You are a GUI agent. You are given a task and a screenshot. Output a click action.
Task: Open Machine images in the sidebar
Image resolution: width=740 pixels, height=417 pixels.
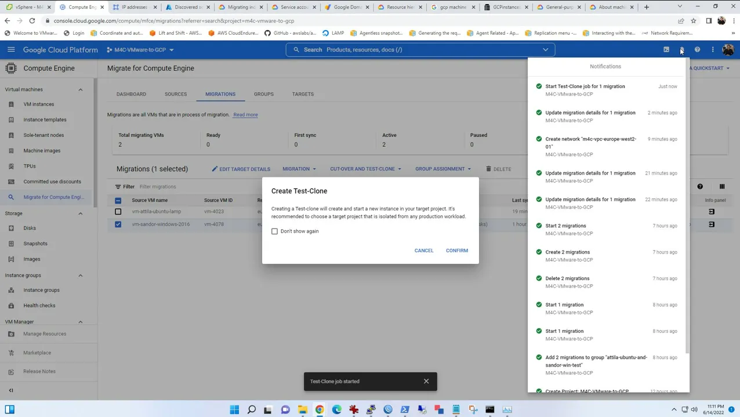point(42,151)
